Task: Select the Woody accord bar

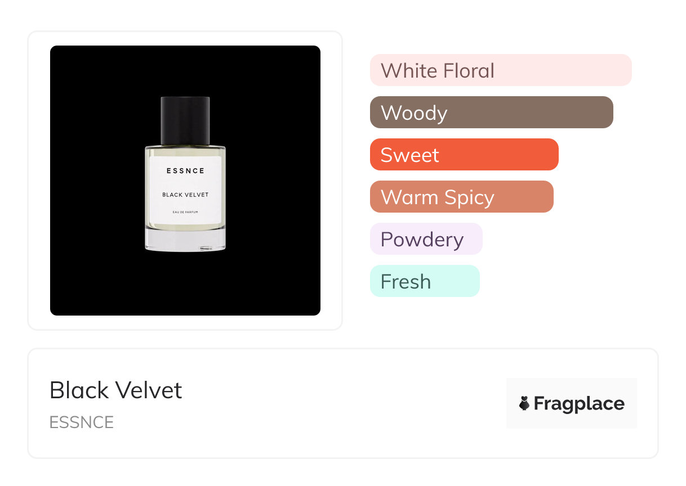Action: [491, 112]
